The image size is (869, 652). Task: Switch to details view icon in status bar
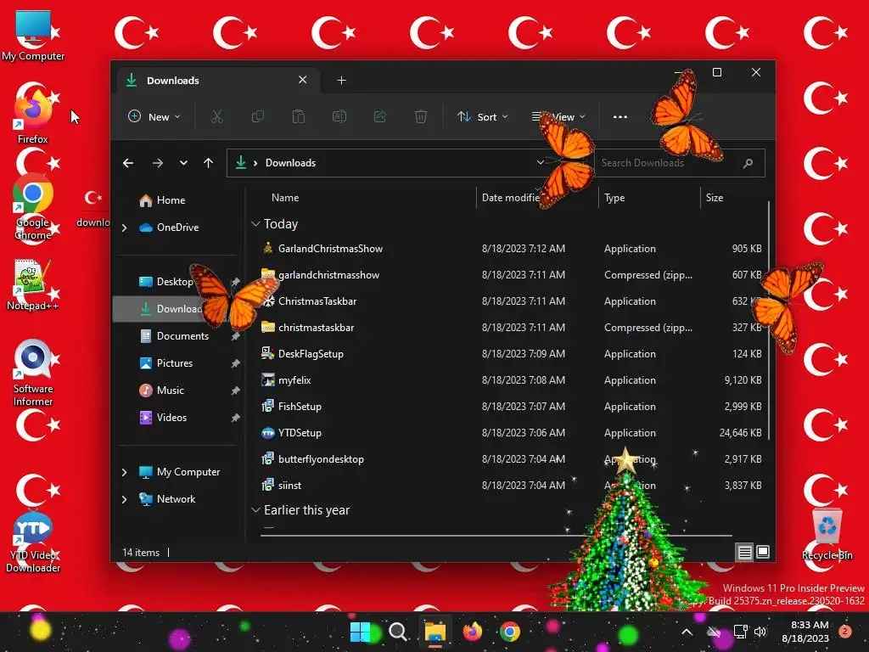[x=744, y=552]
